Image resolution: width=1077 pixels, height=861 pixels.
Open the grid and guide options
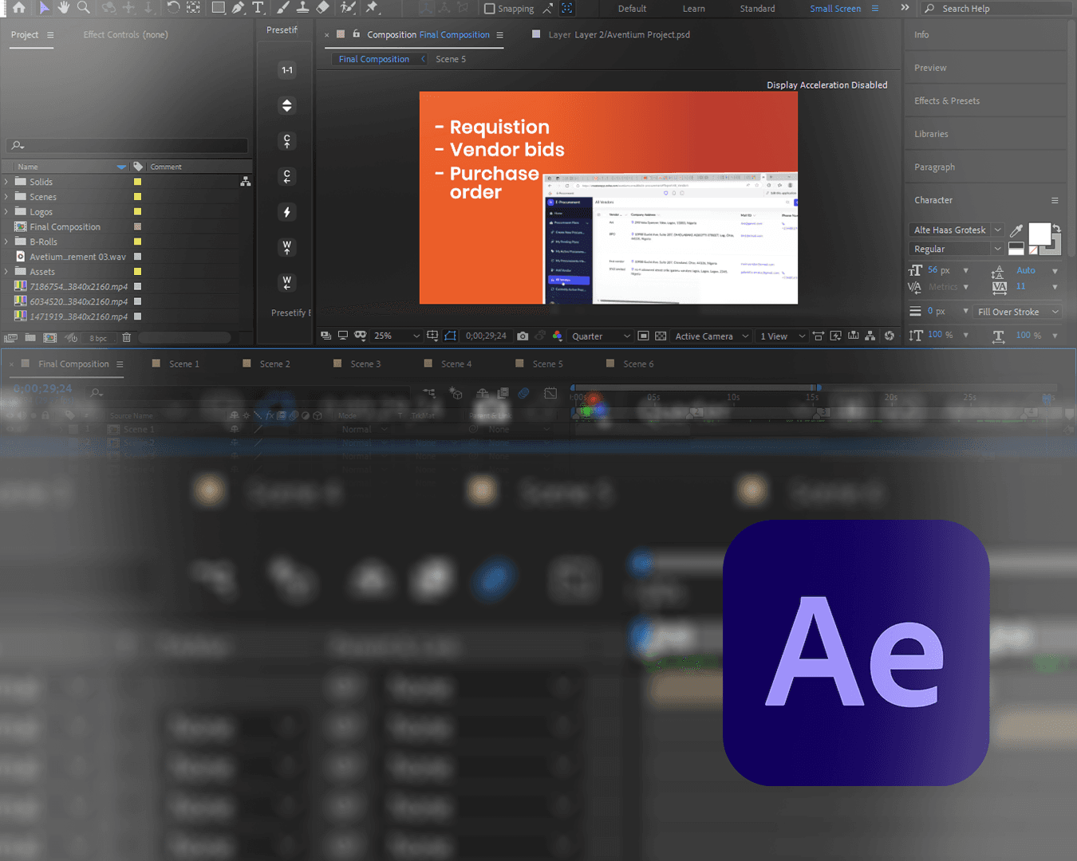pos(432,336)
